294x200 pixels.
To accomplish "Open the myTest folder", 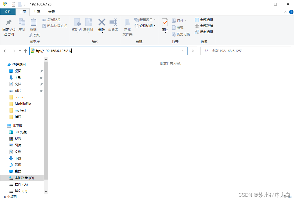I will [x=18, y=110].
